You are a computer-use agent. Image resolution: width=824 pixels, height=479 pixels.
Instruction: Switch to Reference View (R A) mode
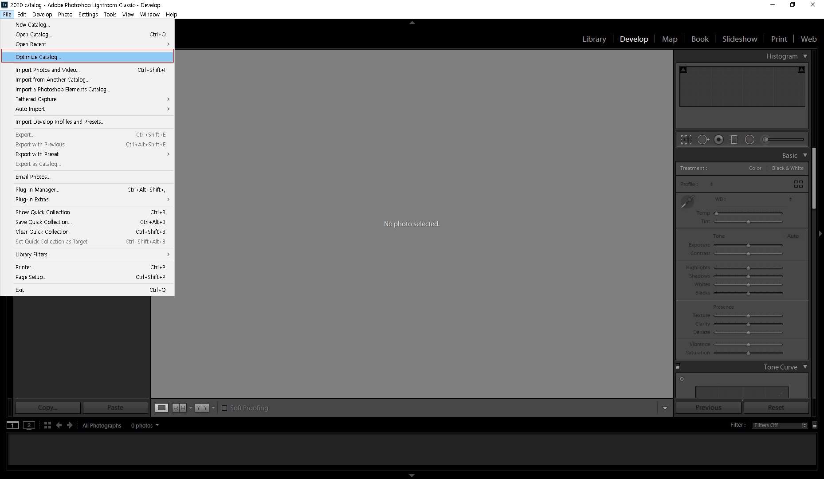pos(179,408)
